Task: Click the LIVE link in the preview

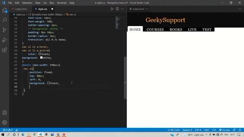Action: (x=192, y=30)
